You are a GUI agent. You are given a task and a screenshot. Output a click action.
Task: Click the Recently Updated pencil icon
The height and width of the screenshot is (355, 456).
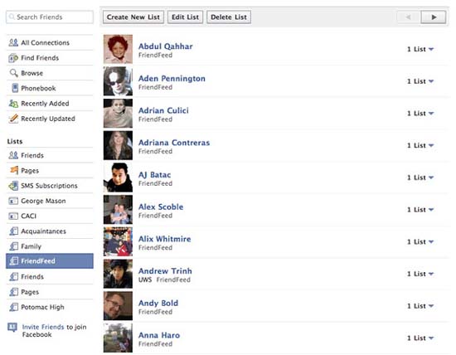(13, 119)
